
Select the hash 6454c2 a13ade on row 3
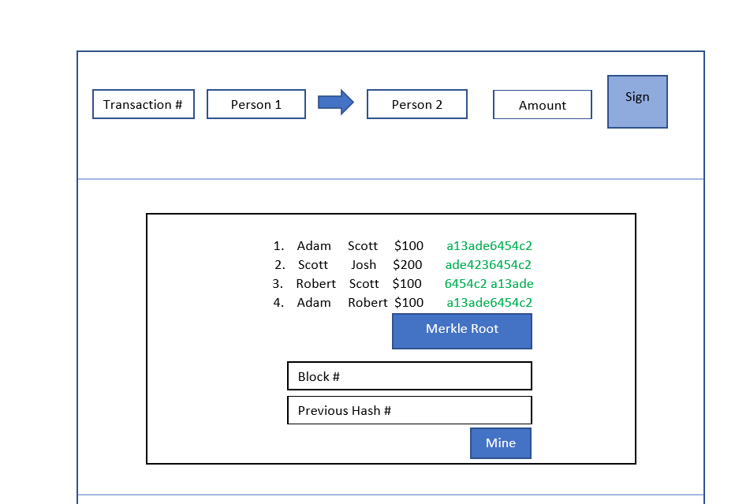pos(489,283)
